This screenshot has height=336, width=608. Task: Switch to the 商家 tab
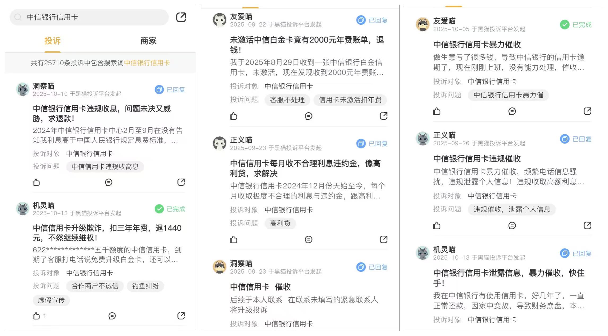click(x=148, y=41)
